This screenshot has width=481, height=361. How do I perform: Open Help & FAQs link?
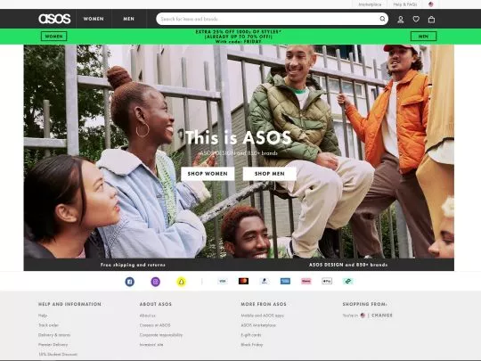(405, 4)
